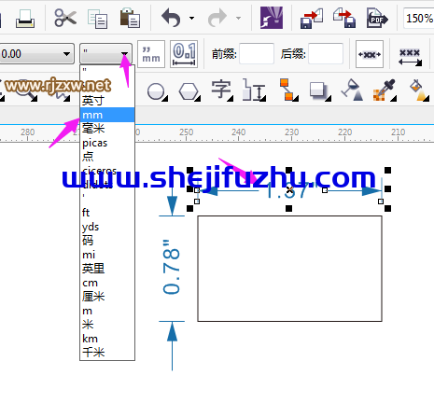Toggle show dimension units button

click(151, 54)
